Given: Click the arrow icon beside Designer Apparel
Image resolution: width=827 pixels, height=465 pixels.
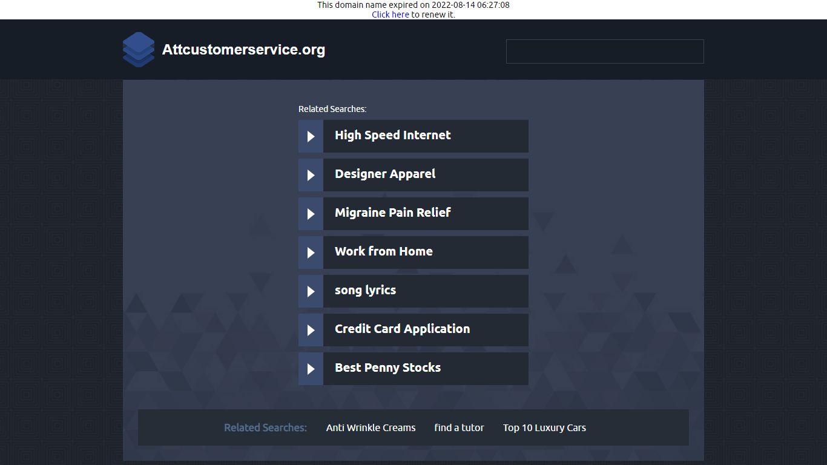Looking at the screenshot, I should [311, 175].
